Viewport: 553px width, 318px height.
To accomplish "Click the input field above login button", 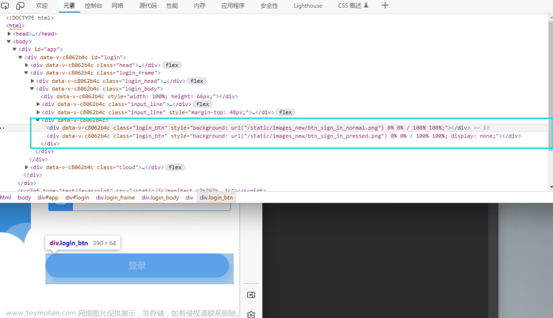I will point(152,206).
